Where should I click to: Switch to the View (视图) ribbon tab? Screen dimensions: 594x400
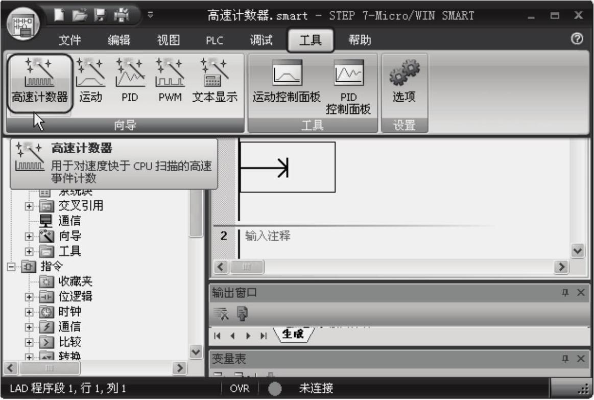169,40
